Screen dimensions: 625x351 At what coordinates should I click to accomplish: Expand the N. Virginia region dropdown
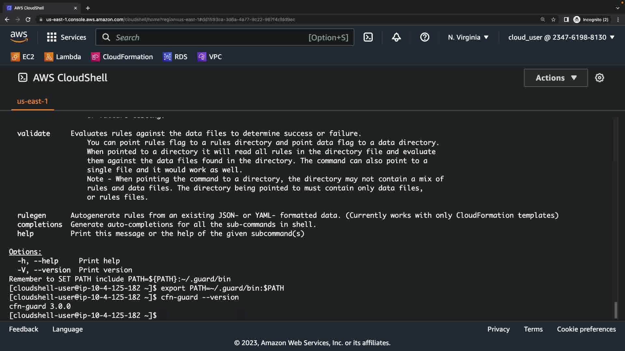[x=468, y=37]
